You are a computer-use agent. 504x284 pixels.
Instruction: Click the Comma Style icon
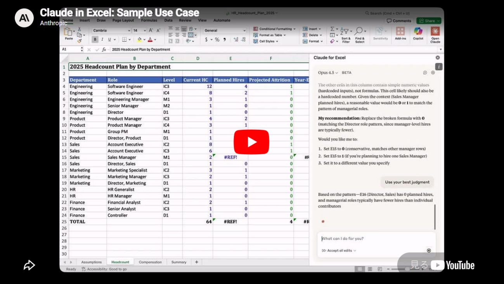click(x=225, y=40)
